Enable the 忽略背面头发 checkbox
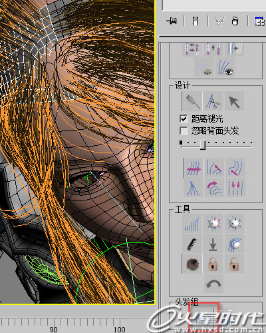Image resolution: width=266 pixels, height=333 pixels. click(184, 131)
